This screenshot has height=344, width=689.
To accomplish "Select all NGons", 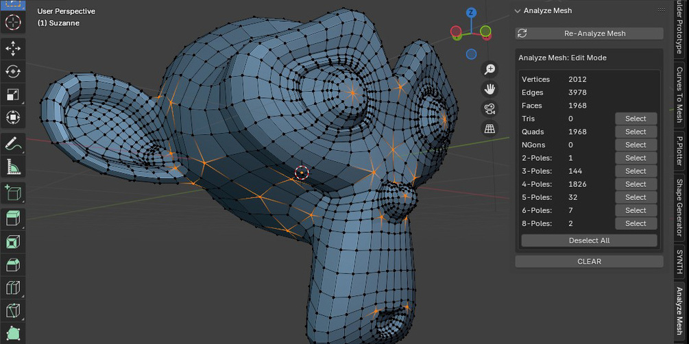I will [636, 145].
